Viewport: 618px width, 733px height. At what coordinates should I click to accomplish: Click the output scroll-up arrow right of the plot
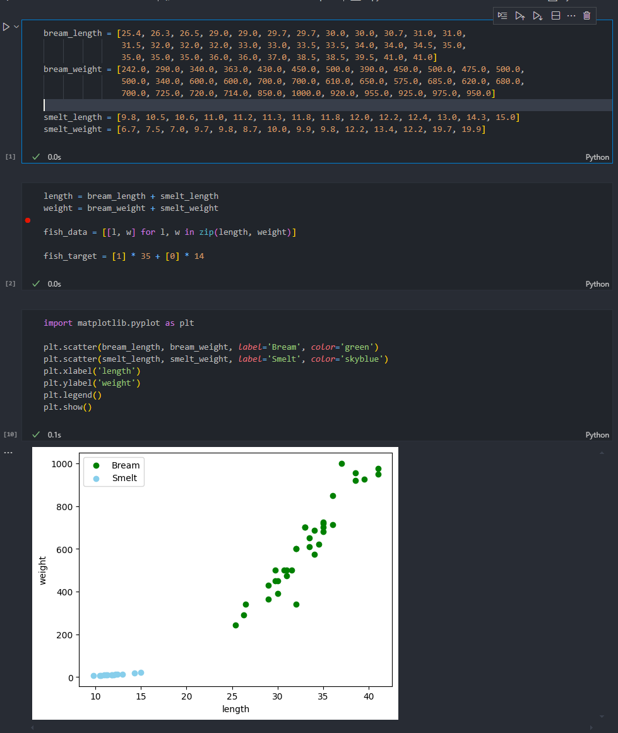tap(602, 453)
